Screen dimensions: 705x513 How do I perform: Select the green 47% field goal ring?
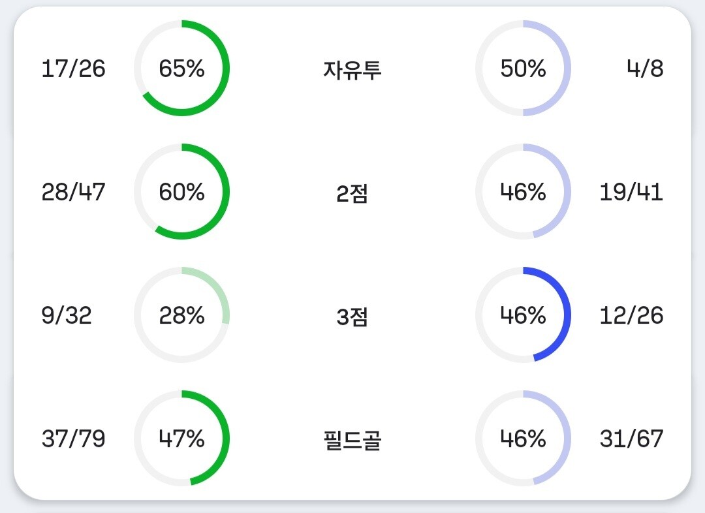coord(181,439)
